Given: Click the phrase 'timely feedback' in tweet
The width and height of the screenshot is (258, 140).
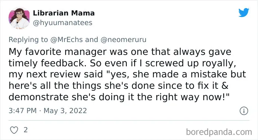Looking at the screenshot, I should (x=48, y=63).
